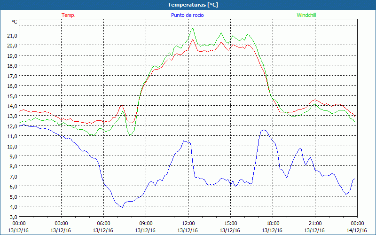Screen dimensions: 376x235
Task: Click the 17,0 y-axis value
Action: 12,76
